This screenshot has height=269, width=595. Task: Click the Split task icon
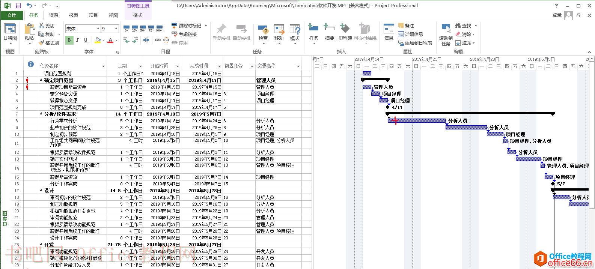146,40
